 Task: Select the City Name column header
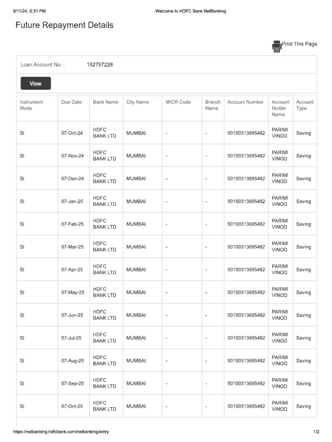tap(137, 102)
